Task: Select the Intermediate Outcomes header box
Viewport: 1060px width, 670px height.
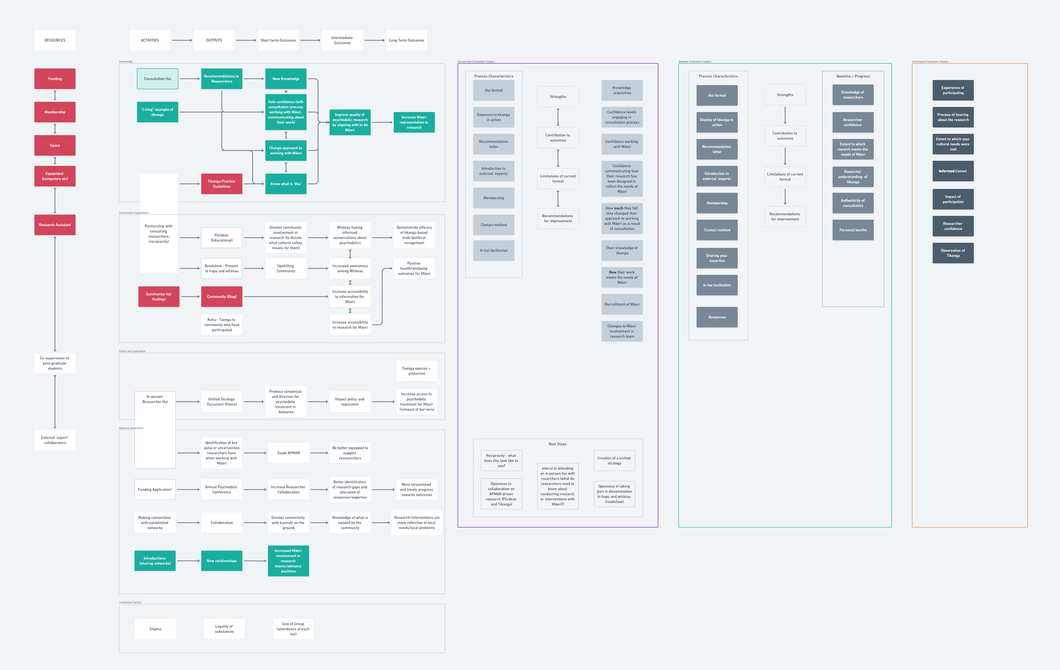Action: (343, 41)
